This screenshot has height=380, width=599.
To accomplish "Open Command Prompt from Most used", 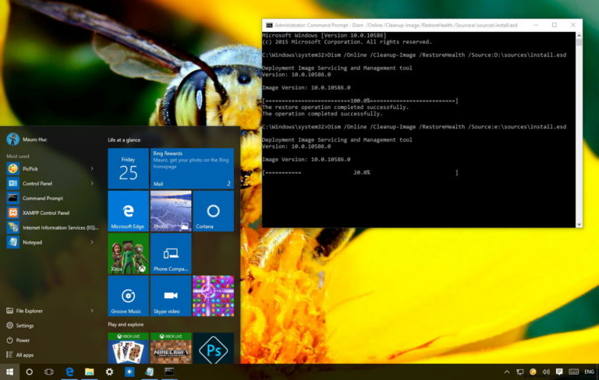I will pos(43,198).
